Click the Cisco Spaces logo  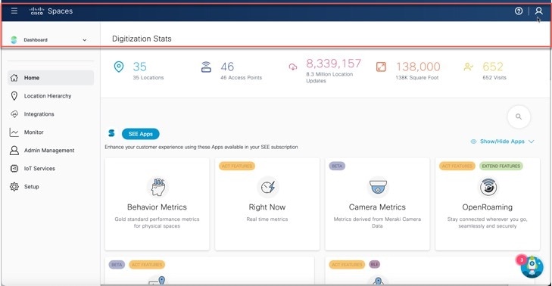point(51,11)
